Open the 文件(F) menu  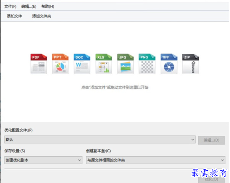point(10,6)
